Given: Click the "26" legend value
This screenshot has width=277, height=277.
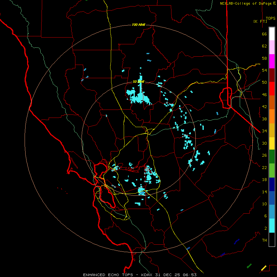Looking at the screenshot, I should [x=264, y=155].
